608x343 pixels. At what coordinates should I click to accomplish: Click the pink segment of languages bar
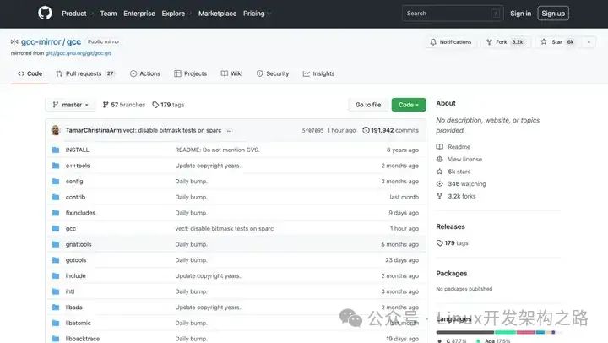tap(526, 332)
